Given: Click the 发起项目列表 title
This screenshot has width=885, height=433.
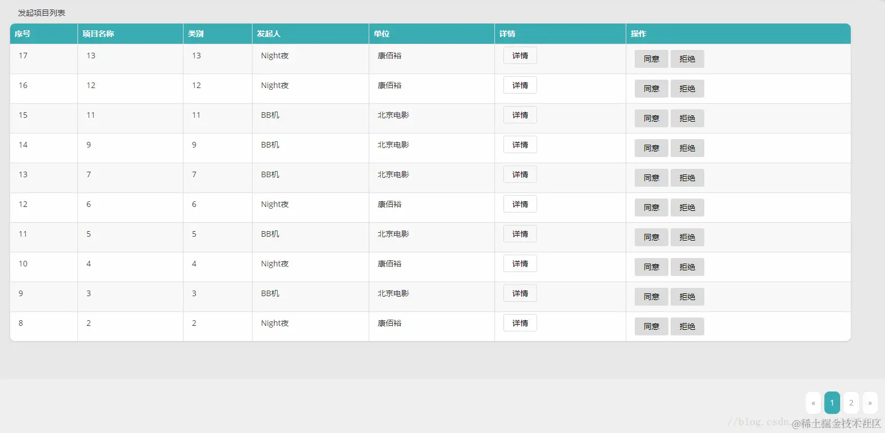Looking at the screenshot, I should 42,13.
